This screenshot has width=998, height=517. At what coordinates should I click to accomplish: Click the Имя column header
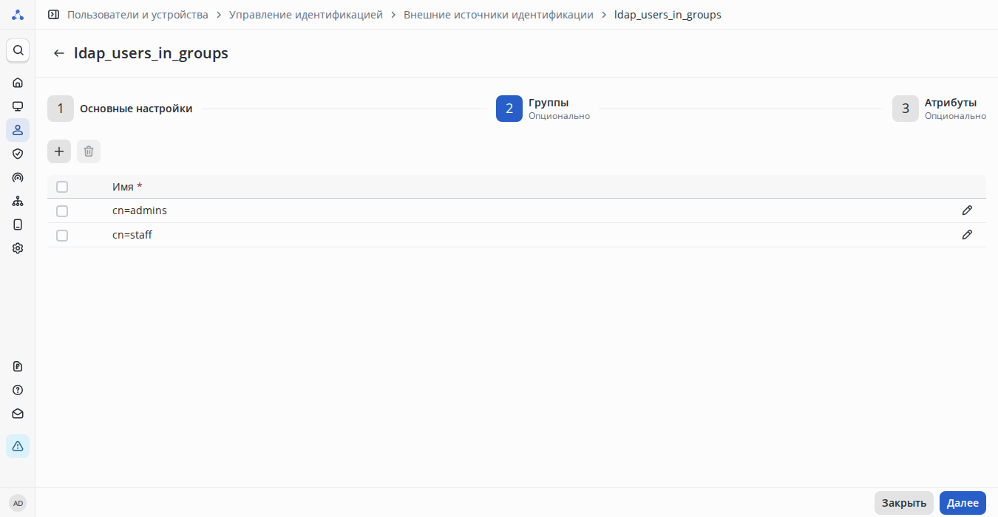click(x=127, y=187)
